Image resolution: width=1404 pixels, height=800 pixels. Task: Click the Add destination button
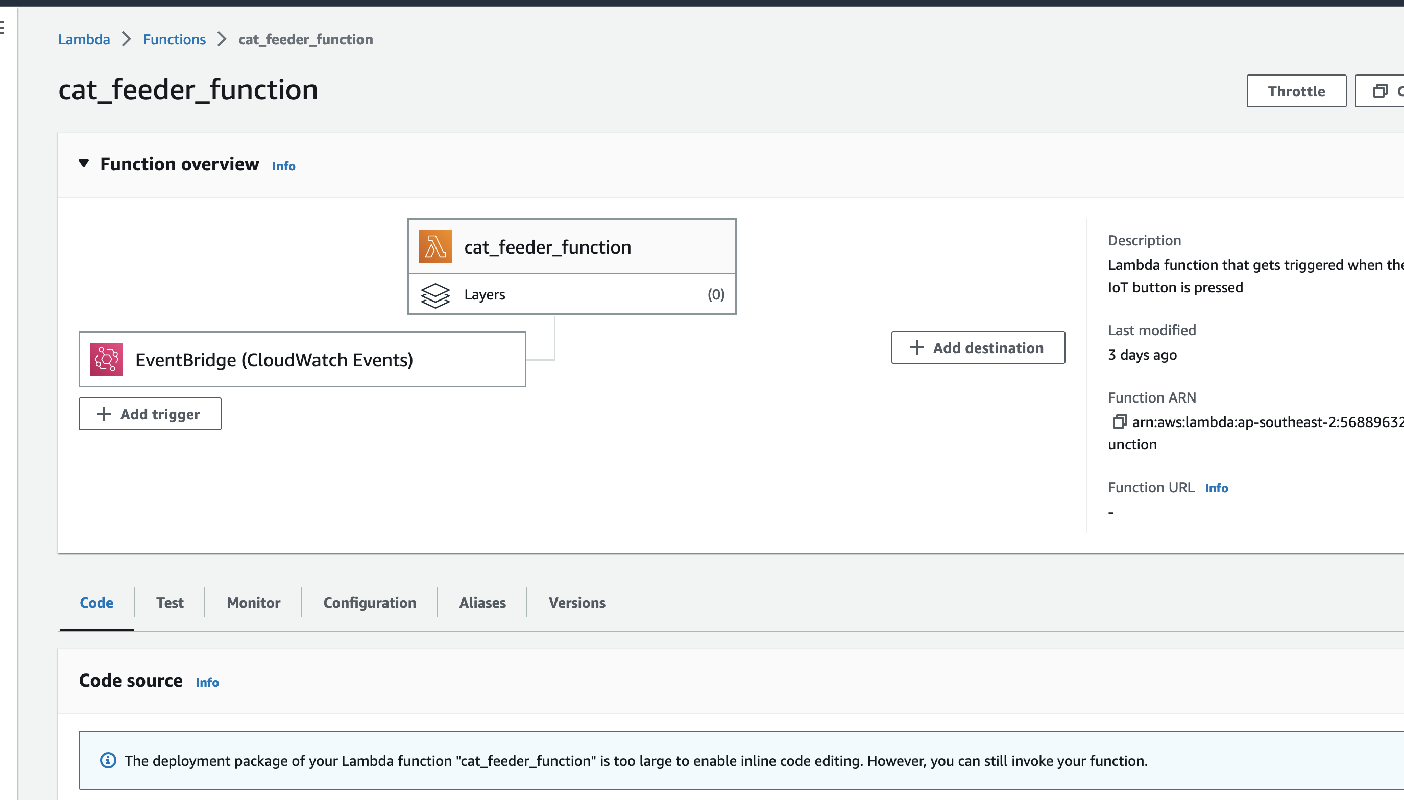(x=978, y=347)
